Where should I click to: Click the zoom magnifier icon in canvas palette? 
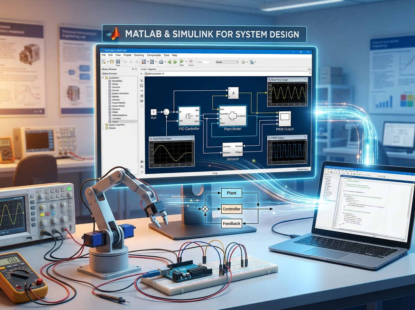coord(141,81)
